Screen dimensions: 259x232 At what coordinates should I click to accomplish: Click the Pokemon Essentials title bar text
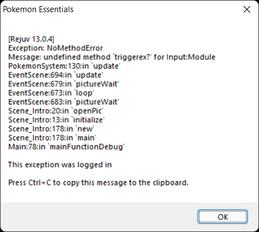click(38, 9)
